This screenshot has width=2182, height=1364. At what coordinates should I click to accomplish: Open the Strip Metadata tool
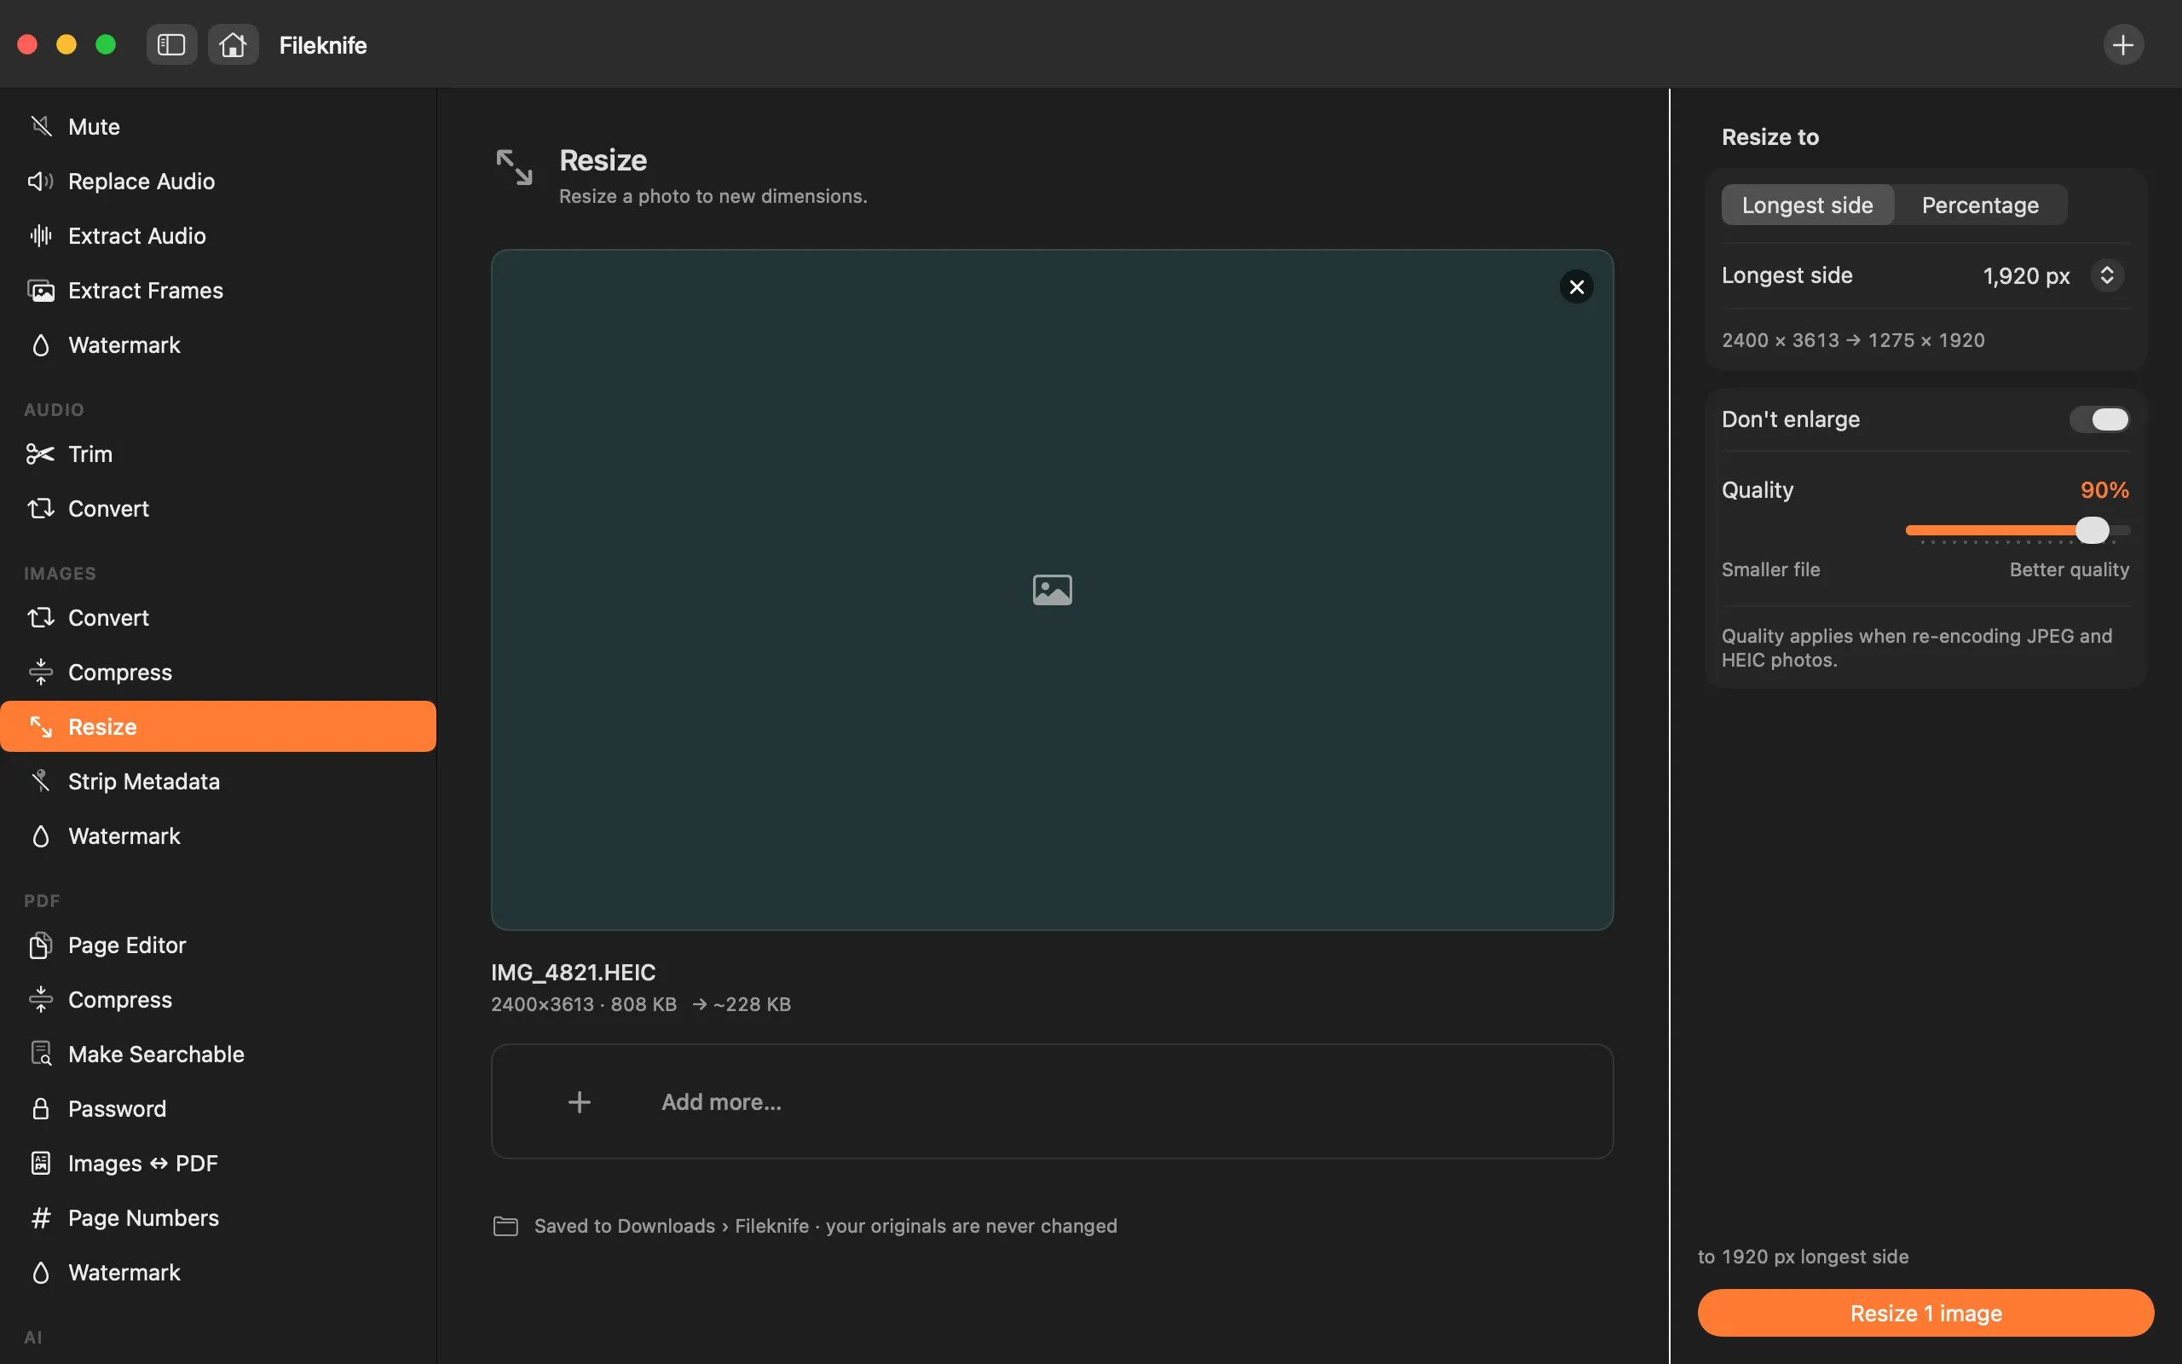point(218,781)
